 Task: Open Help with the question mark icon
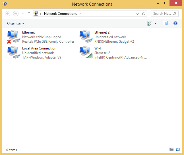pyautogui.click(x=175, y=23)
